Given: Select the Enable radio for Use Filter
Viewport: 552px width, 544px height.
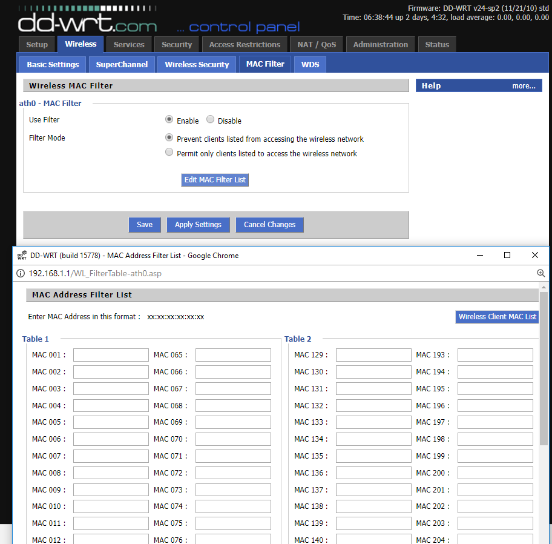Looking at the screenshot, I should (169, 119).
